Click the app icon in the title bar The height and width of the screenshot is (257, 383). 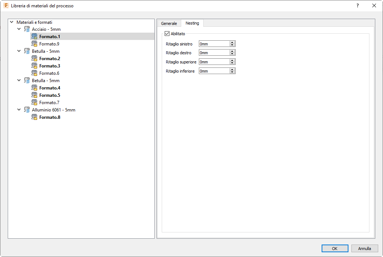pyautogui.click(x=6, y=5)
